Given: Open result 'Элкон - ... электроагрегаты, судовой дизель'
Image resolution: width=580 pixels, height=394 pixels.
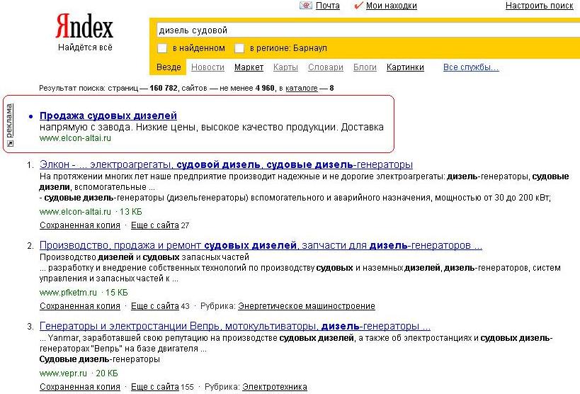Looking at the screenshot, I should [x=226, y=164].
